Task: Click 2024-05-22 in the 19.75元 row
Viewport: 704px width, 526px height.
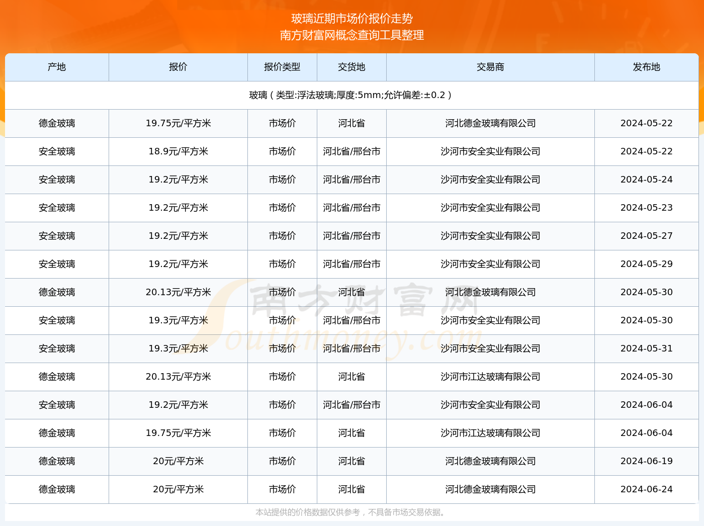Action: point(646,123)
